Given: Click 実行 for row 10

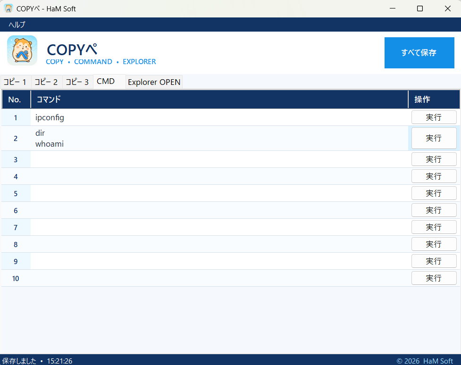Looking at the screenshot, I should [434, 278].
